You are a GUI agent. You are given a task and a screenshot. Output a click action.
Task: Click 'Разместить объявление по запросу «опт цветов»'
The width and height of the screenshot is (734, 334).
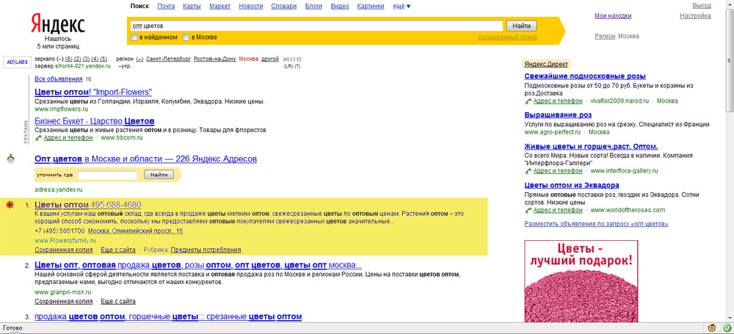tap(596, 225)
